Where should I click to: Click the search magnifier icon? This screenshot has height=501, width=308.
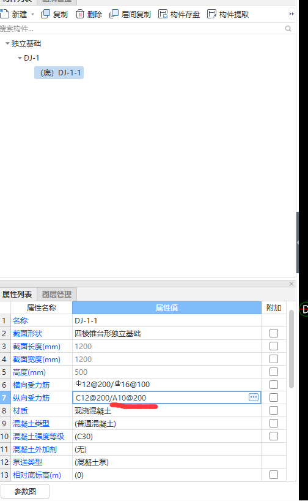(x=288, y=28)
